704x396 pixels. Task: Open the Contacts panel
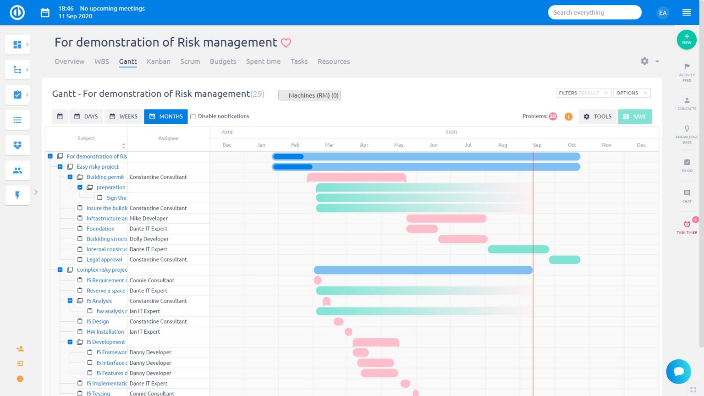tap(687, 104)
